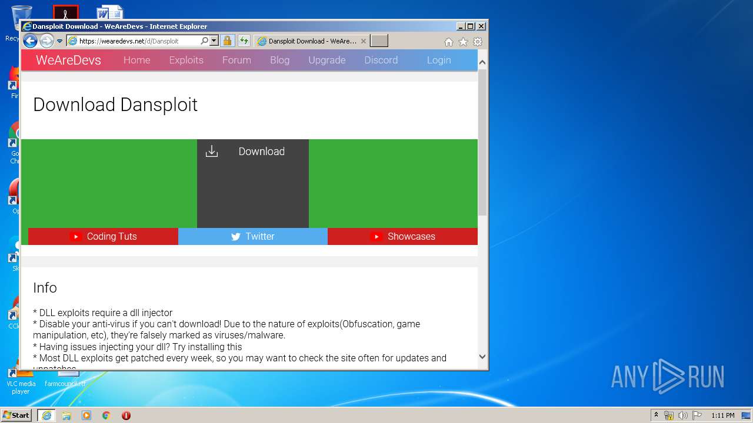Image resolution: width=753 pixels, height=423 pixels.
Task: Click the download arrow tray icon
Action: coord(212,152)
